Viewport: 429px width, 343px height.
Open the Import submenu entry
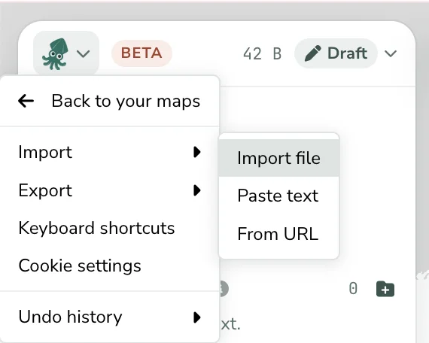(109, 152)
